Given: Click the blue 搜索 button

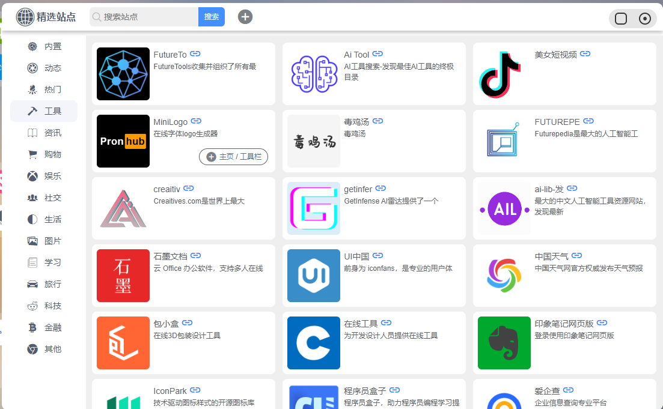Looking at the screenshot, I should point(212,17).
